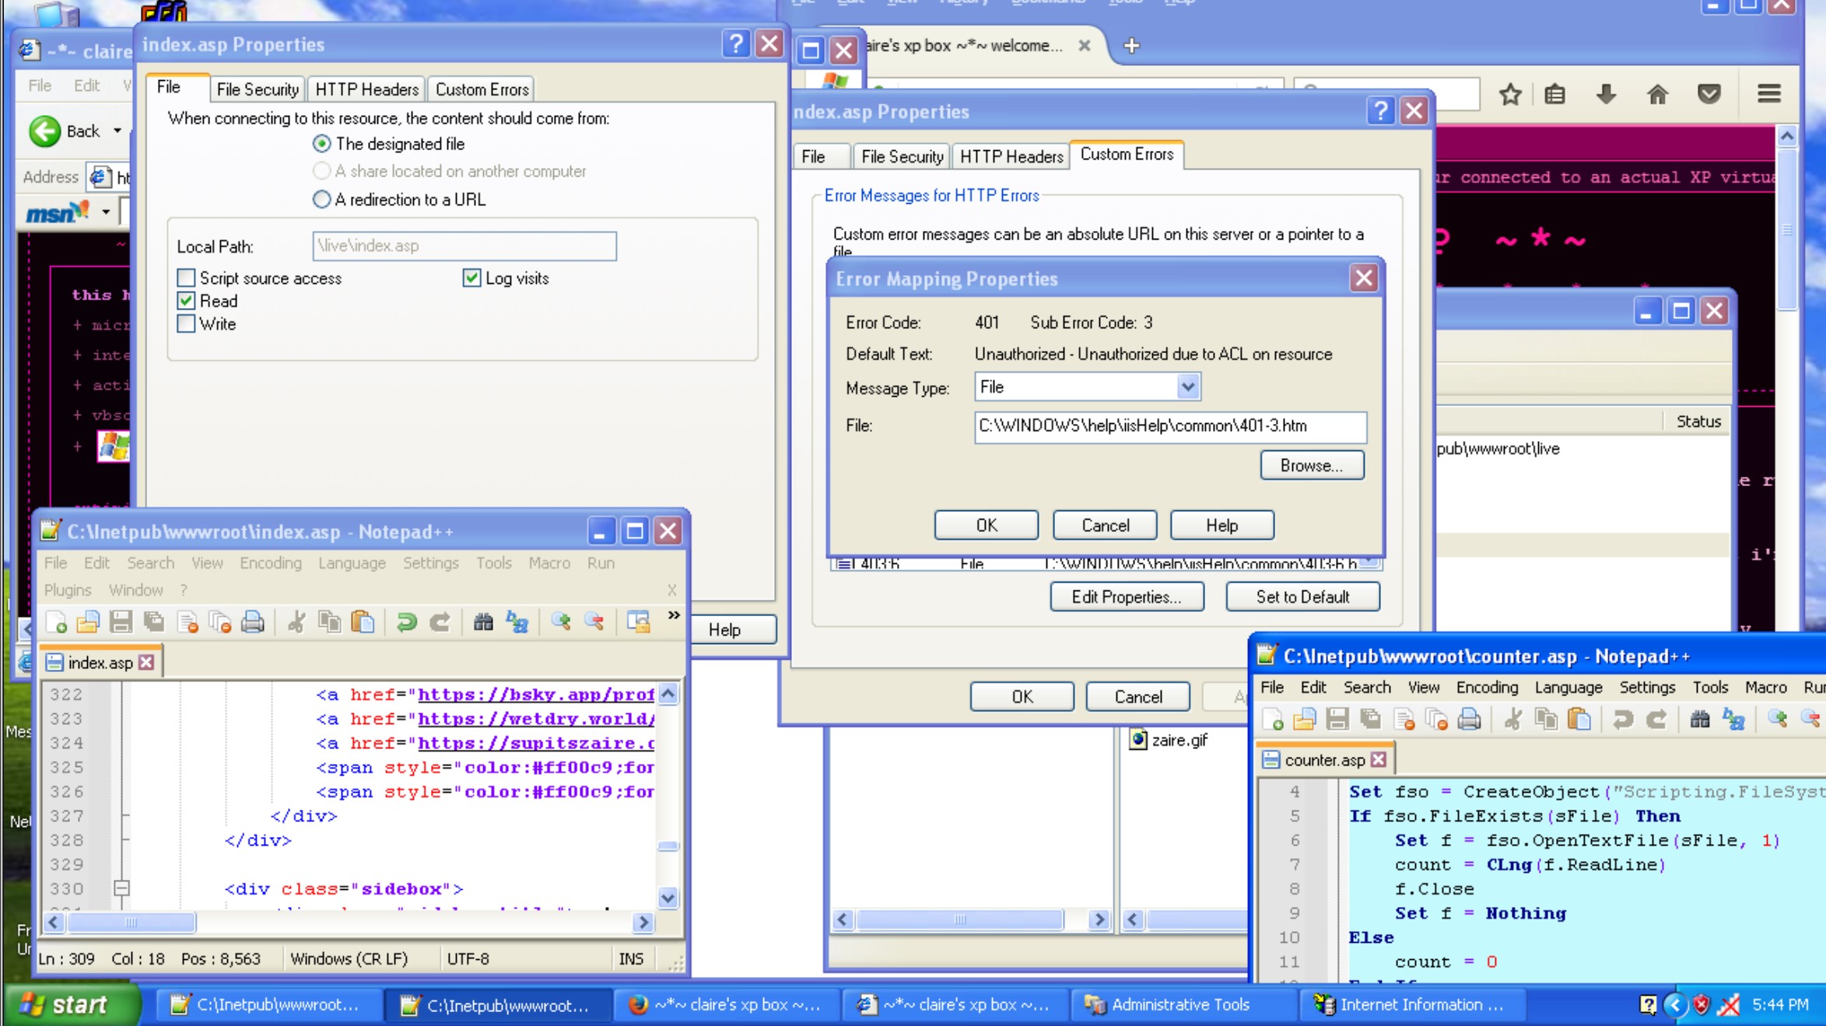Click Firefox home icon

click(x=1658, y=94)
